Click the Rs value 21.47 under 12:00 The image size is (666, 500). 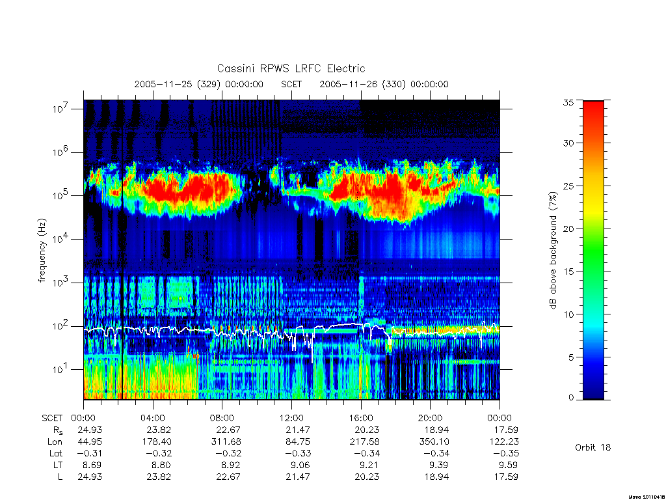298,430
